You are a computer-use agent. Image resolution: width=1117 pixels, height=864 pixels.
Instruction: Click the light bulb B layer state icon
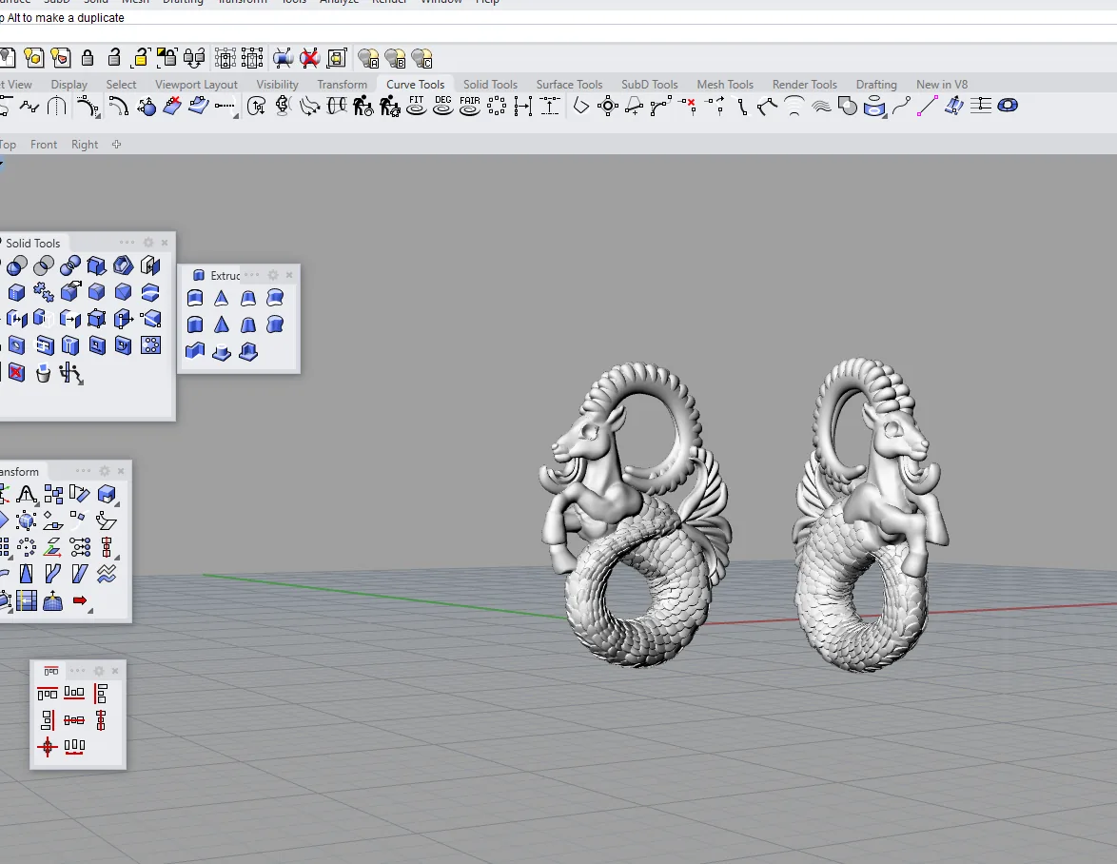396,58
